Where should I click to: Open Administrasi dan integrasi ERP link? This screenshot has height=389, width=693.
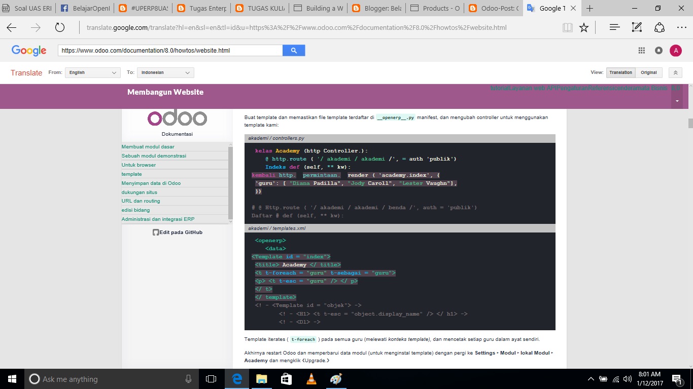click(158, 219)
